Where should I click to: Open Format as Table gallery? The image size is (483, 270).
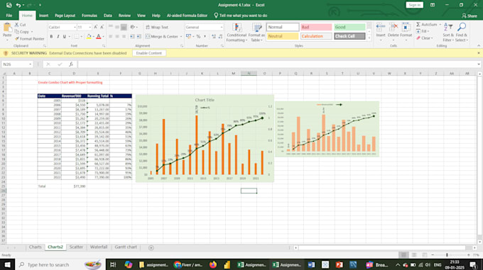[x=256, y=33]
